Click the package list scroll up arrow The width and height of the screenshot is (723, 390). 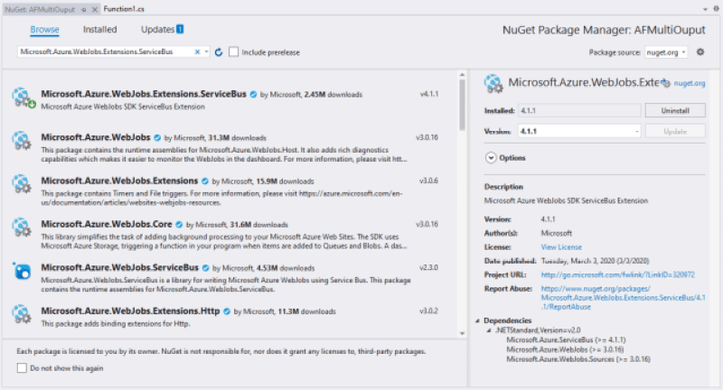(462, 75)
